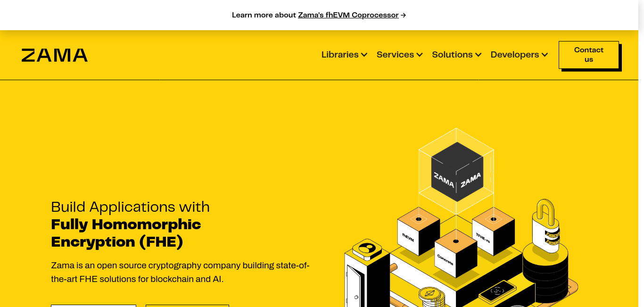Click the ZAMA logo in header

pos(55,55)
